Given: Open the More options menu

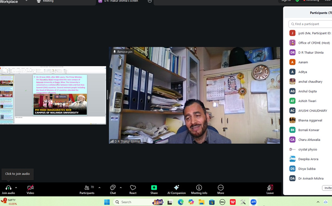Looking at the screenshot, I should pos(220,188).
